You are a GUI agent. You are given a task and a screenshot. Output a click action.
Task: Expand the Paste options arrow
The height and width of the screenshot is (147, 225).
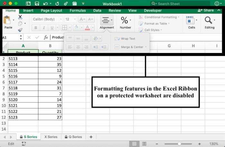[14, 20]
